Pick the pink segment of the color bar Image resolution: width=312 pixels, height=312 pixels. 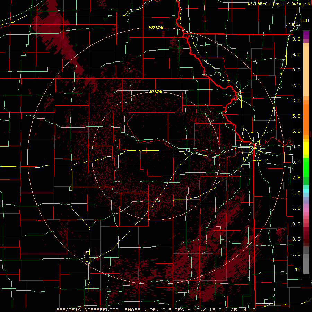pyautogui.click(x=306, y=210)
